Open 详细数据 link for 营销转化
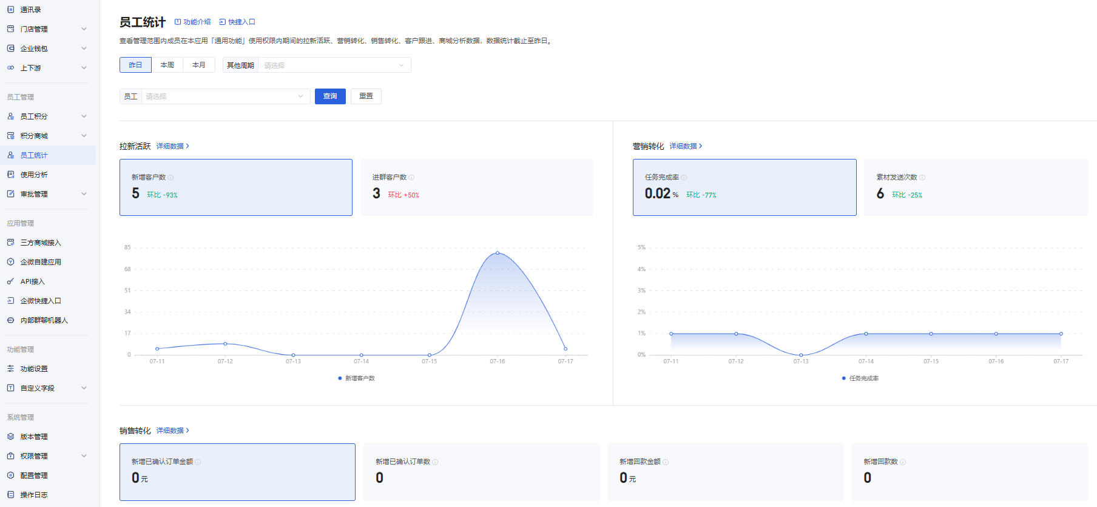The height and width of the screenshot is (507, 1097). pos(686,146)
